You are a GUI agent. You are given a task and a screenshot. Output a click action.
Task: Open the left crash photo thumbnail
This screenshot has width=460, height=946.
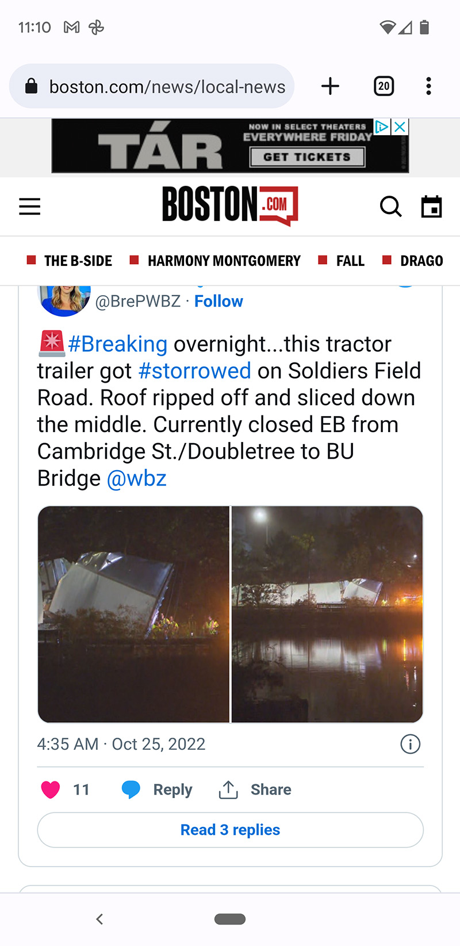point(133,614)
